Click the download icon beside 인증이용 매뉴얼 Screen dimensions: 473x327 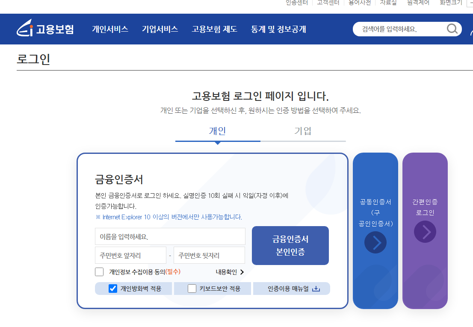[316, 289]
